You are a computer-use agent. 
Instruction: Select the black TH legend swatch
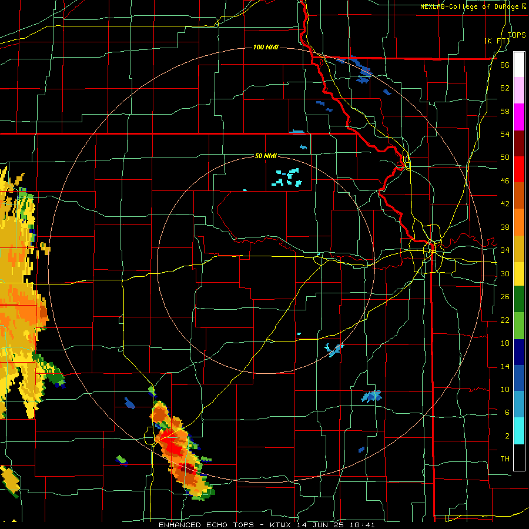click(519, 457)
